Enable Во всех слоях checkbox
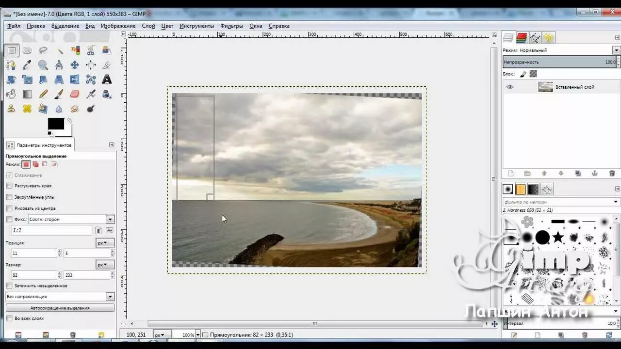Screen dimensions: 621x349 [x=9, y=318]
